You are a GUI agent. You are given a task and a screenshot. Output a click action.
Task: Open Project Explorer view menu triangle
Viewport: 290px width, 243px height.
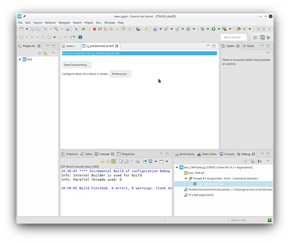(x=53, y=53)
